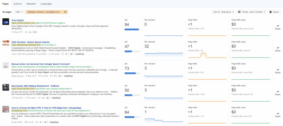Expand URL dropdown arrow for globalsearchawards.net link
Image resolution: width=283 pixels, height=126 pixels.
point(55,45)
